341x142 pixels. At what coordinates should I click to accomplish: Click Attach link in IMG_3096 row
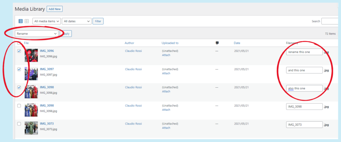pyautogui.click(x=166, y=55)
